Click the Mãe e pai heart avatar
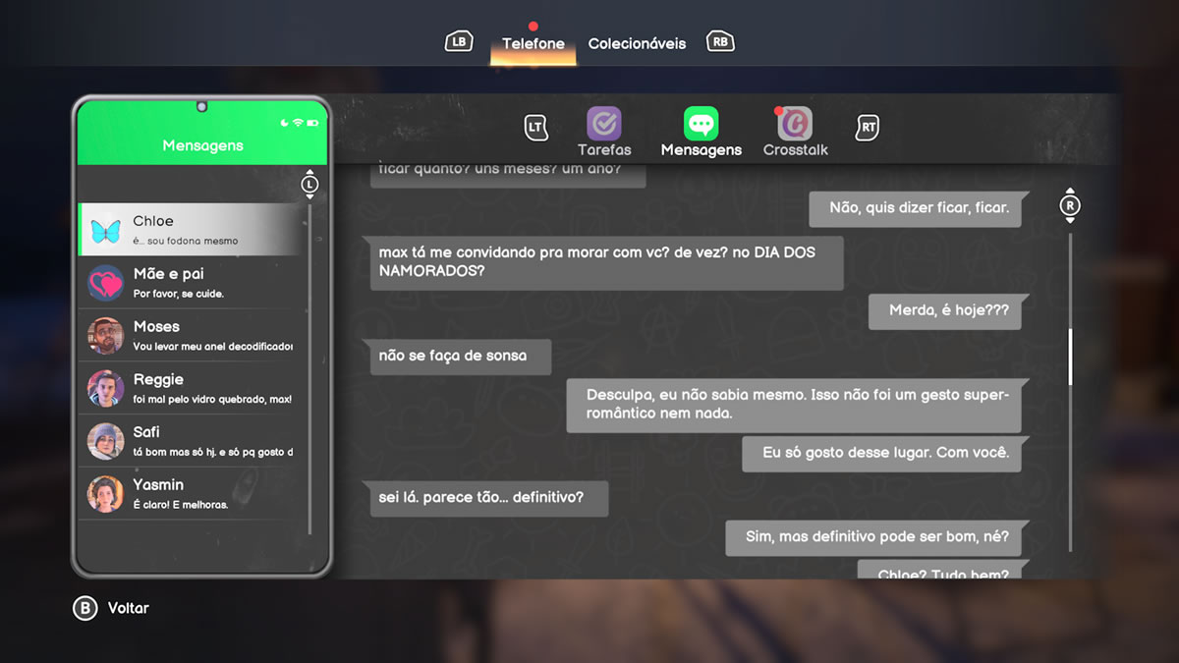This screenshot has height=663, width=1179. 105,283
